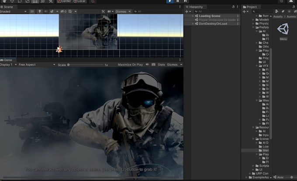Toggle Mute Audio in Game view
This screenshot has height=181, width=297.
[147, 65]
